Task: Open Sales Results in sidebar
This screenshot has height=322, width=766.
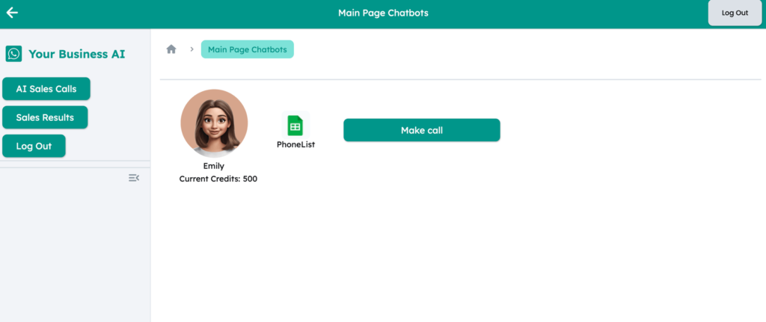Action: click(45, 117)
